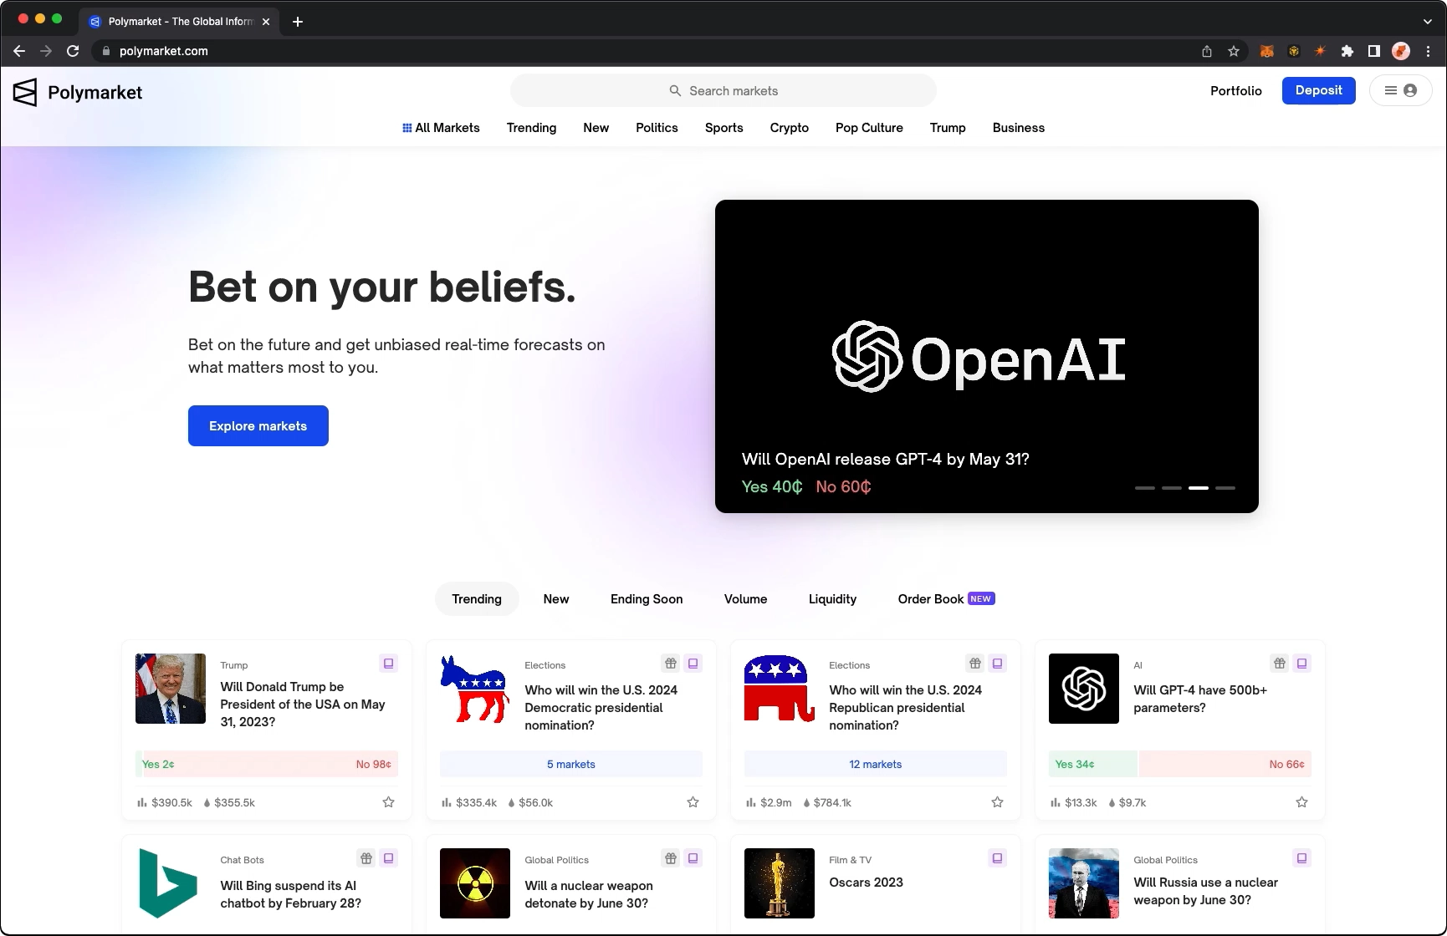Click the Explore markets button
Viewport: 1447px width, 936px height.
point(258,426)
